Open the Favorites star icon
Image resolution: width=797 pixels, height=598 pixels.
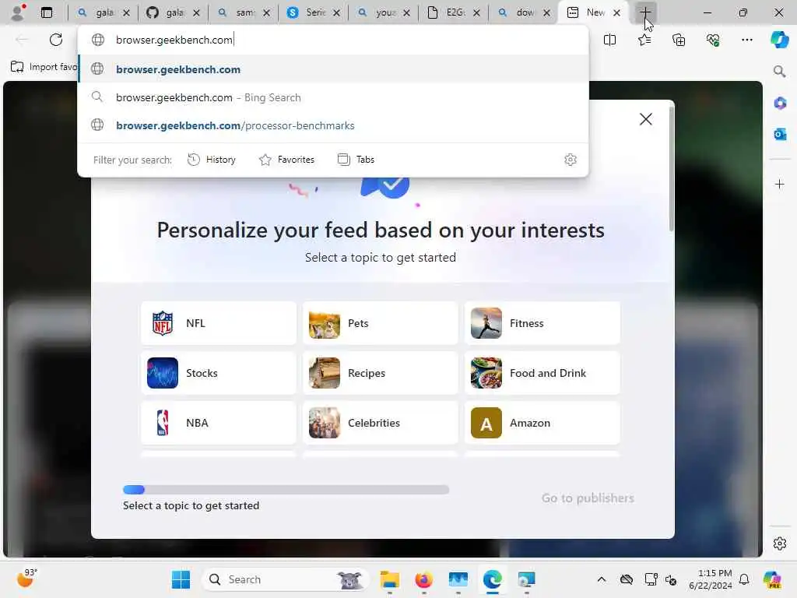pyautogui.click(x=644, y=40)
